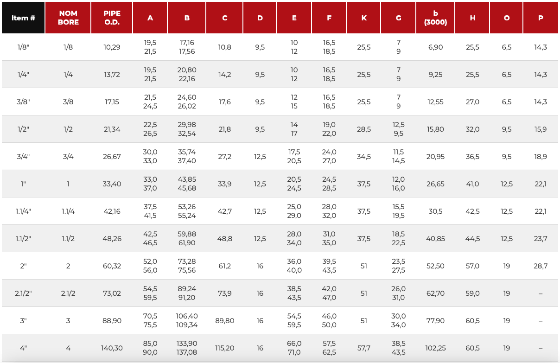Click the 60,32 pipe O.D. cell
Viewport: 560px width, 363px height.
coord(112,266)
